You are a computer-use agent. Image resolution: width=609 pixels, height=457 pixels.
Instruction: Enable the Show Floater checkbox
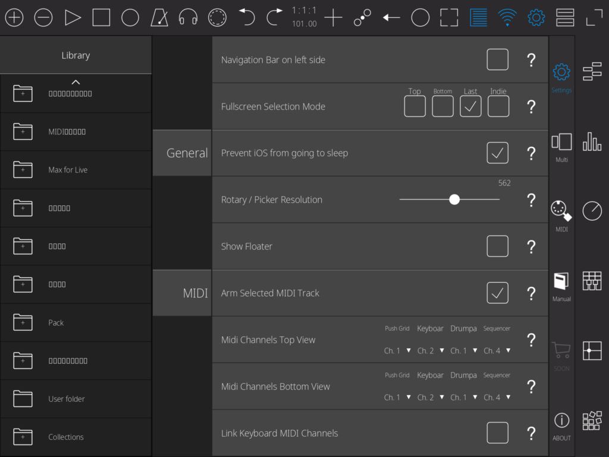point(497,246)
